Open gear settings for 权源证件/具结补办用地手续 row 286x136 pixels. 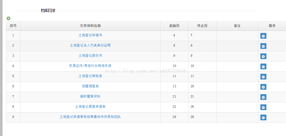point(263,67)
